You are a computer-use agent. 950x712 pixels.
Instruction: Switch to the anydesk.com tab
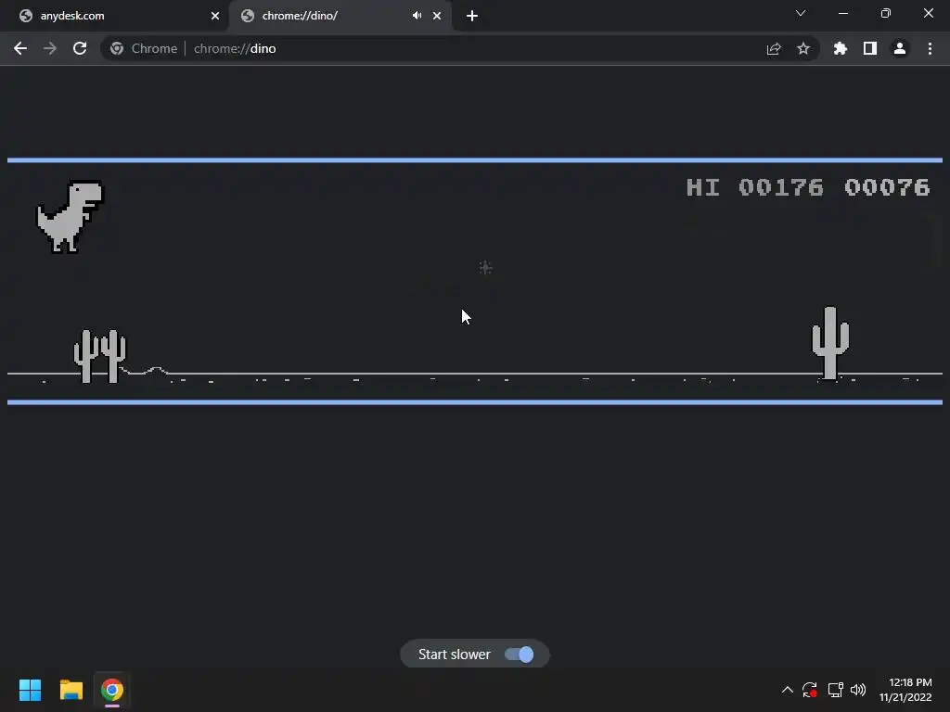[x=114, y=16]
